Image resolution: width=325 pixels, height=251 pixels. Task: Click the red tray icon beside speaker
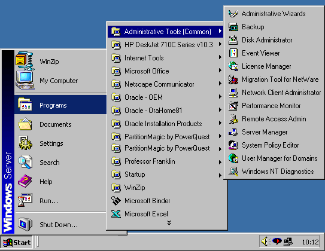(277, 241)
